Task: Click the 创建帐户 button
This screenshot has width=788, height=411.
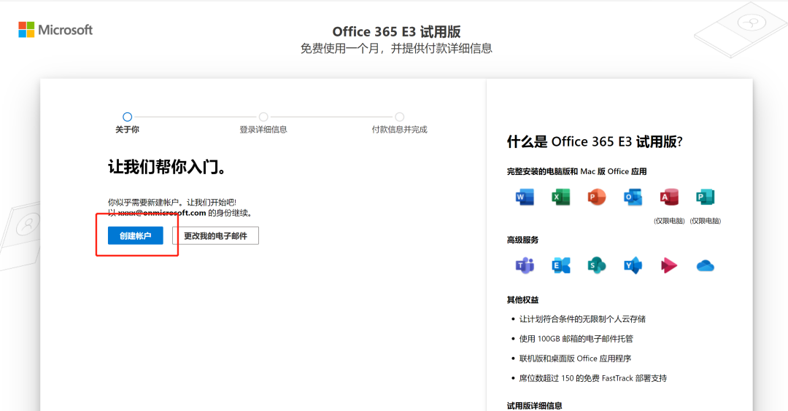Action: click(135, 235)
